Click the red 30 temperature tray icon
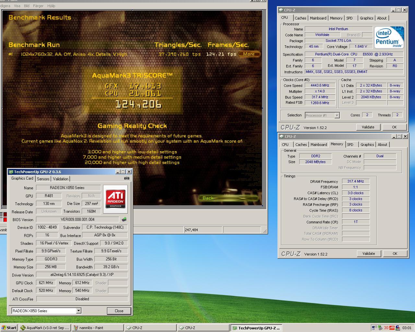Viewport: 415px width, 332px height. 386,328
